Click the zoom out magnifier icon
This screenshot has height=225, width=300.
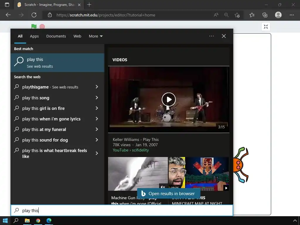coord(226,15)
